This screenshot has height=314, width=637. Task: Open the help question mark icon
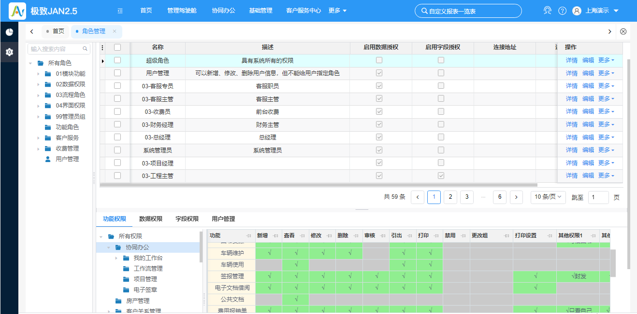point(562,11)
